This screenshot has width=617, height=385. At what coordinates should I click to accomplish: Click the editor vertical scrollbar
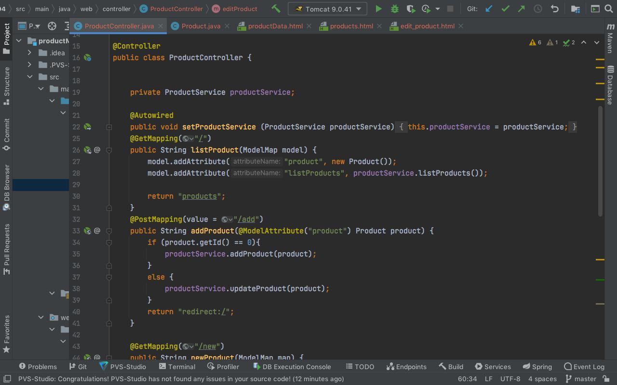[x=600, y=161]
